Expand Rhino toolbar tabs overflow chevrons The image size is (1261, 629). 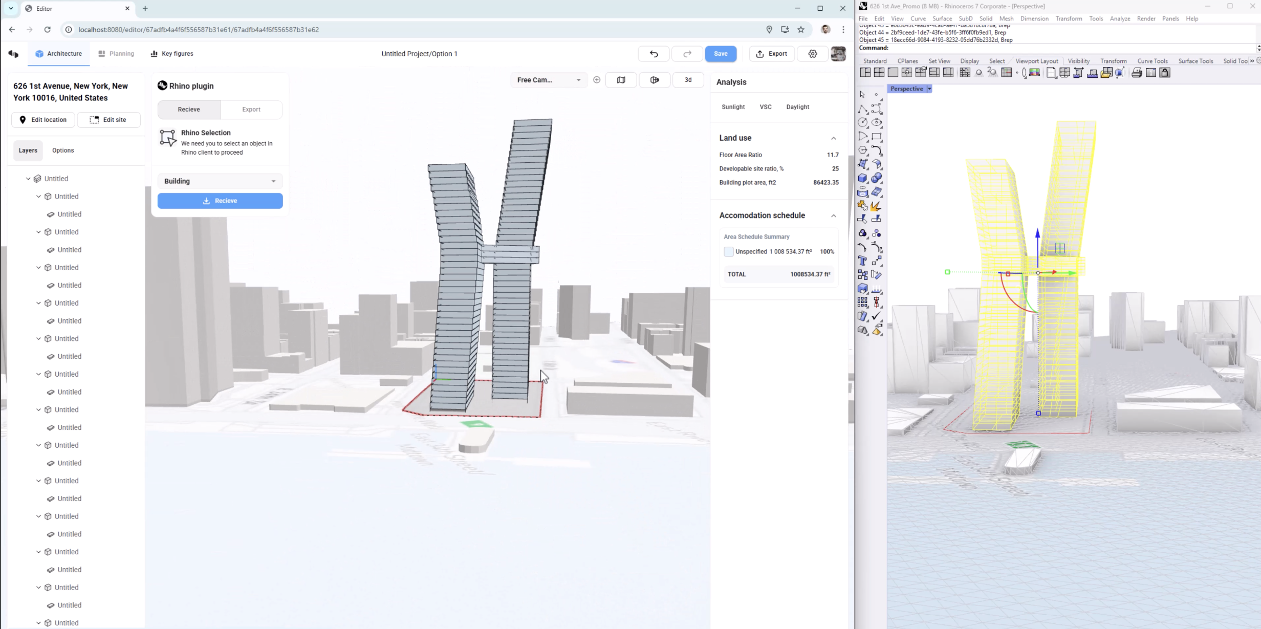click(x=1252, y=61)
